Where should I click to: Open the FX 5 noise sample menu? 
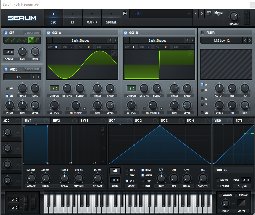coord(18,77)
